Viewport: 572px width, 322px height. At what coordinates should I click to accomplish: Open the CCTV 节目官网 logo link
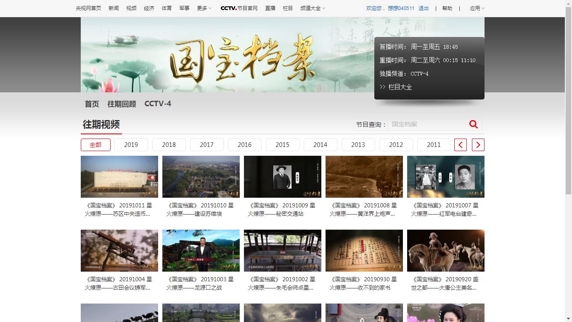click(x=239, y=8)
